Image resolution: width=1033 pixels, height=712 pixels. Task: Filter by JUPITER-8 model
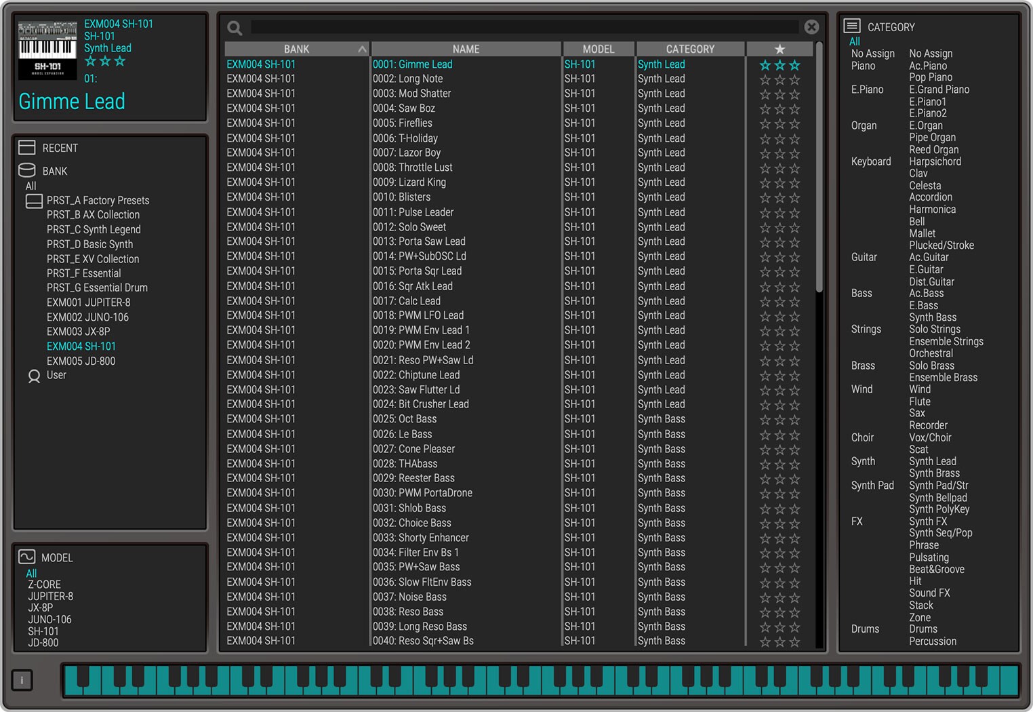(50, 596)
